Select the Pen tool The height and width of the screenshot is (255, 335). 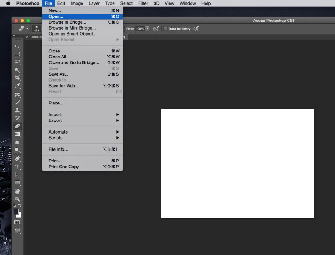click(x=17, y=159)
